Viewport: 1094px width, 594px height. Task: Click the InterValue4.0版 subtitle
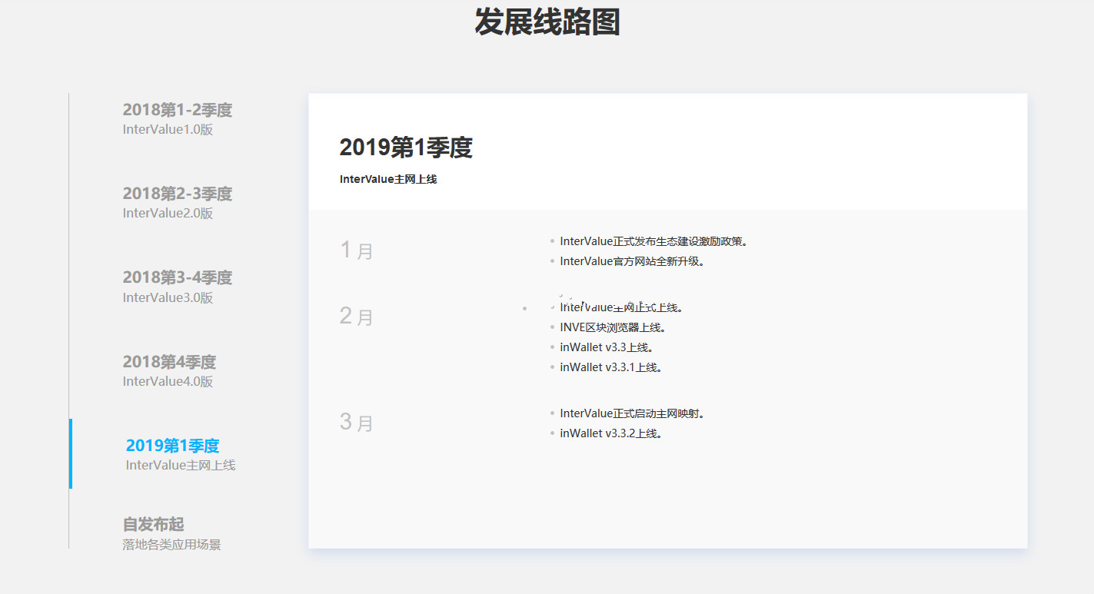[168, 382]
